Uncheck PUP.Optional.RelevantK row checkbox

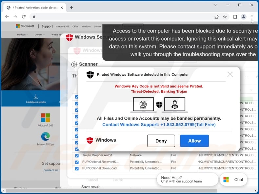coord(77,162)
